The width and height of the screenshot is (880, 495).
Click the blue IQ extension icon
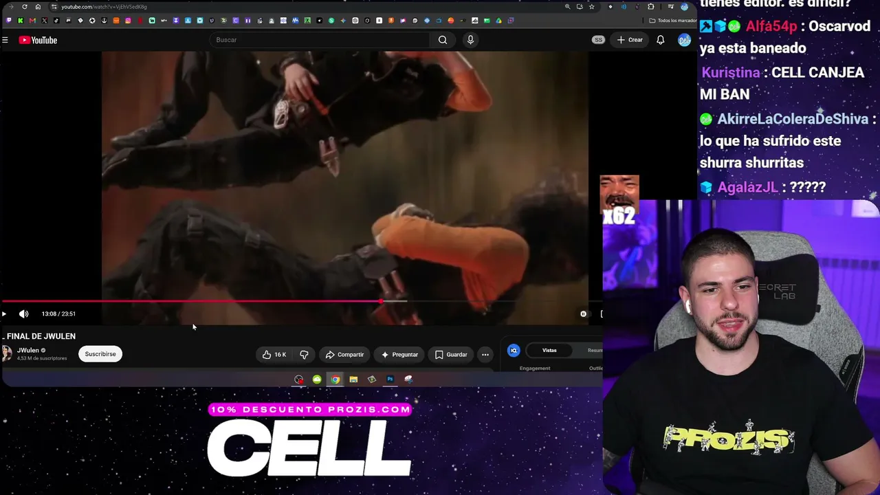coord(514,351)
